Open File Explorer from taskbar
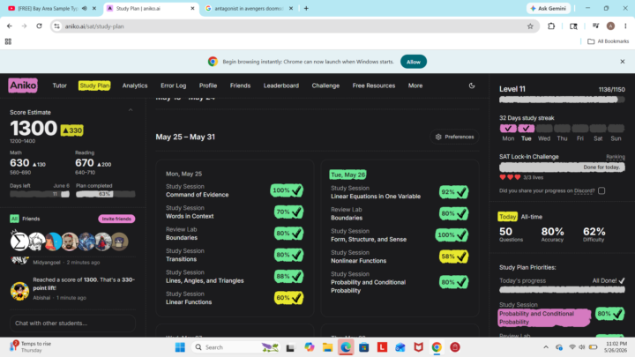The image size is (635, 357). click(327, 347)
